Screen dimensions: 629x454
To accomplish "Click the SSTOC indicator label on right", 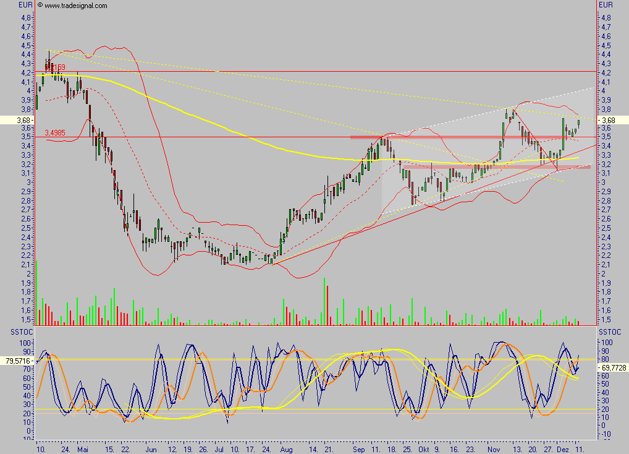I will pyautogui.click(x=608, y=333).
